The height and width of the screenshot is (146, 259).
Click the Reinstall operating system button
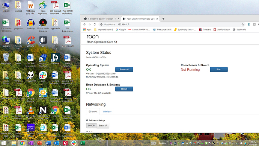124,70
